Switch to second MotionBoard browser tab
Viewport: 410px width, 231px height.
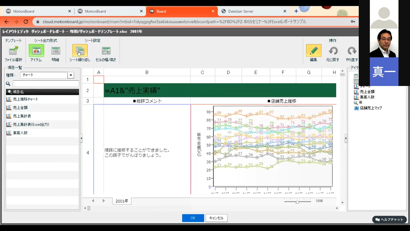pos(110,11)
